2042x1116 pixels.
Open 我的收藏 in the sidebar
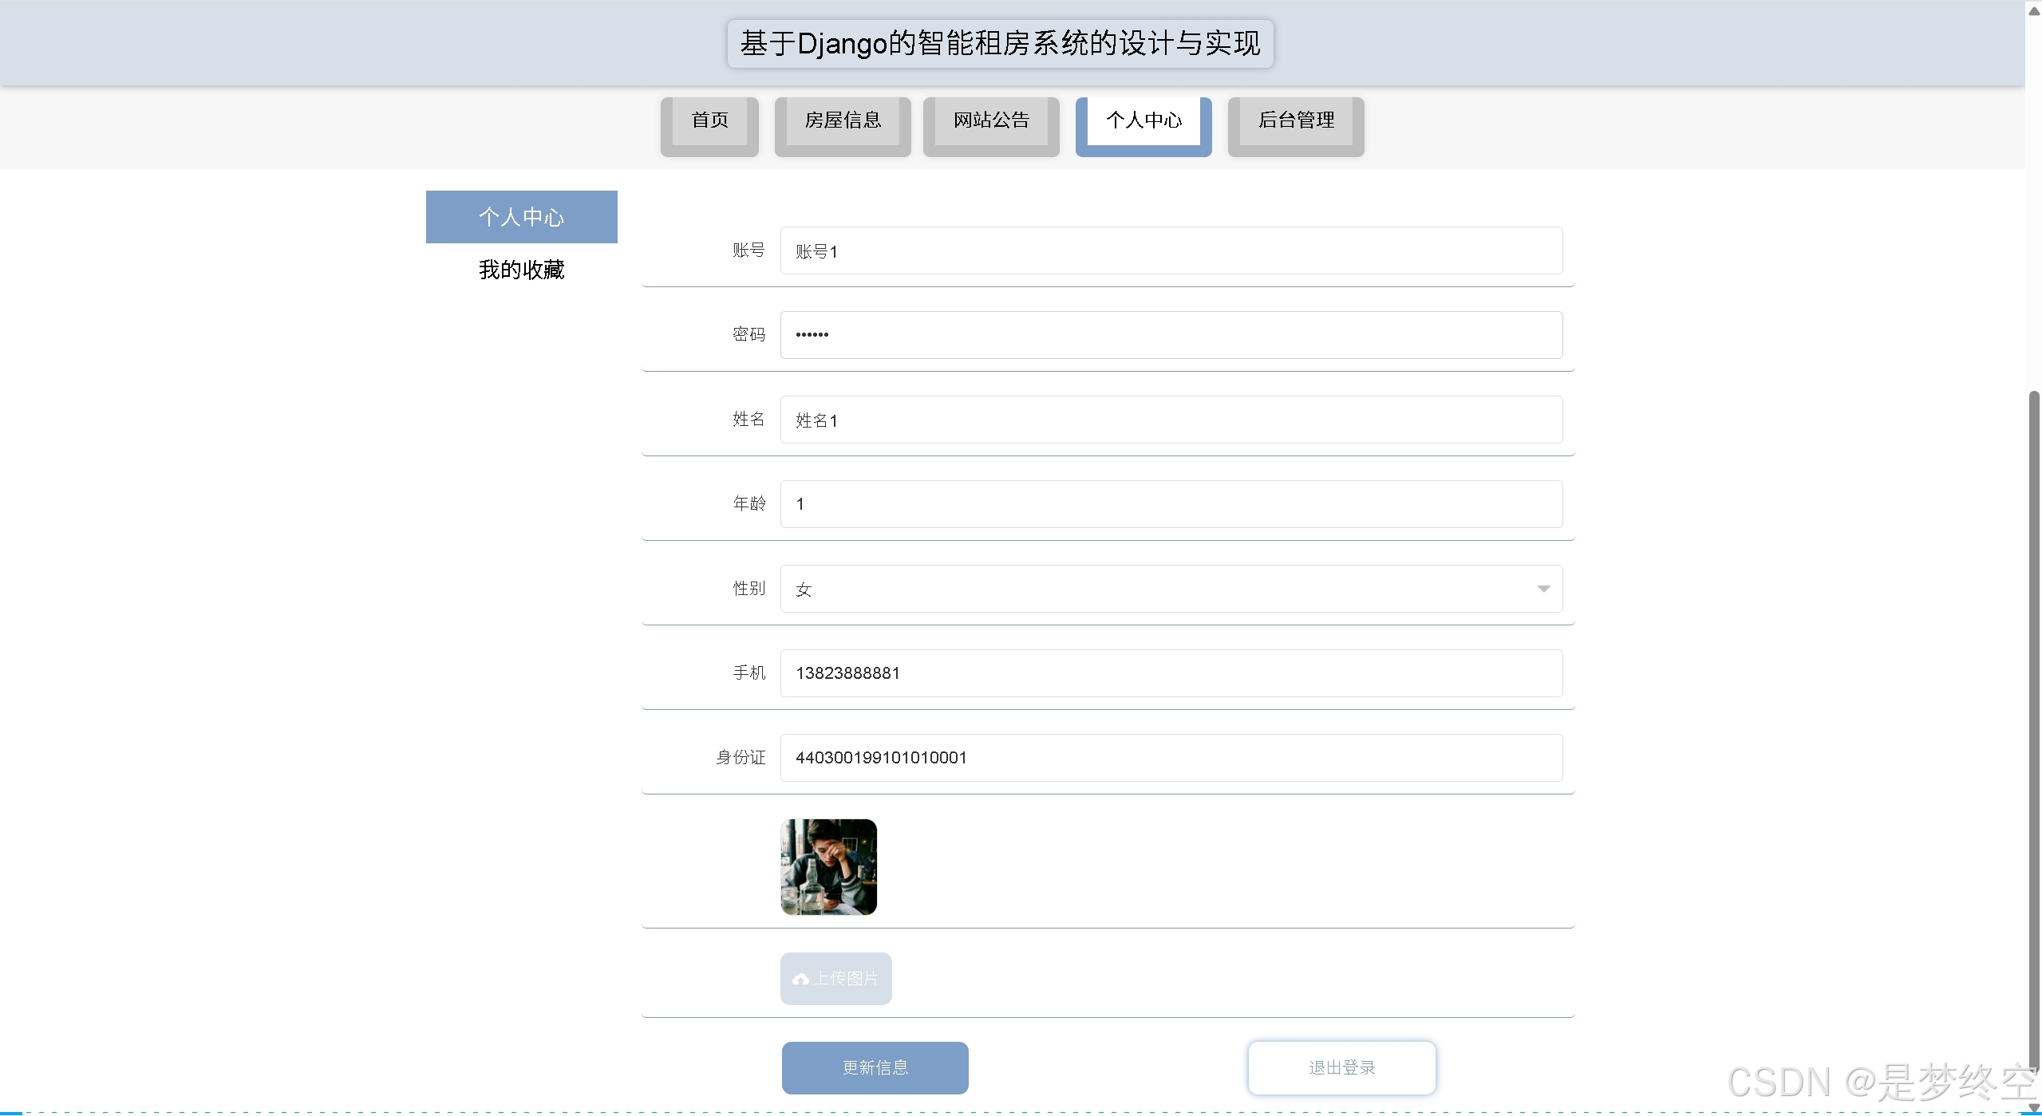(x=521, y=270)
